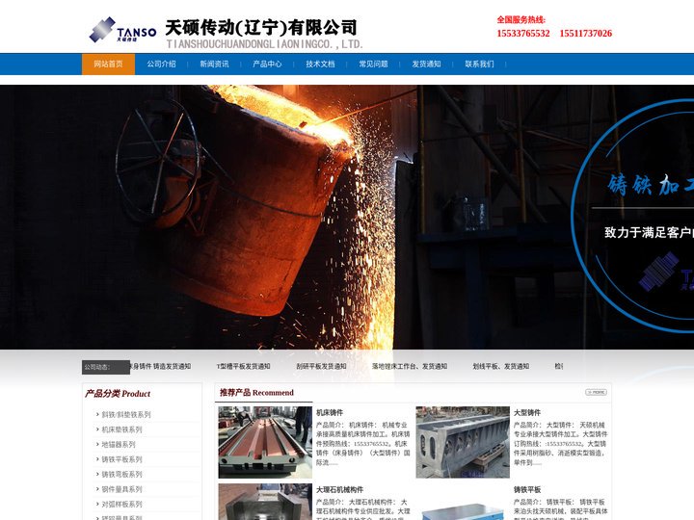The width and height of the screenshot is (694, 520).
Task: Click the TANSO company logo
Action: click(x=122, y=30)
